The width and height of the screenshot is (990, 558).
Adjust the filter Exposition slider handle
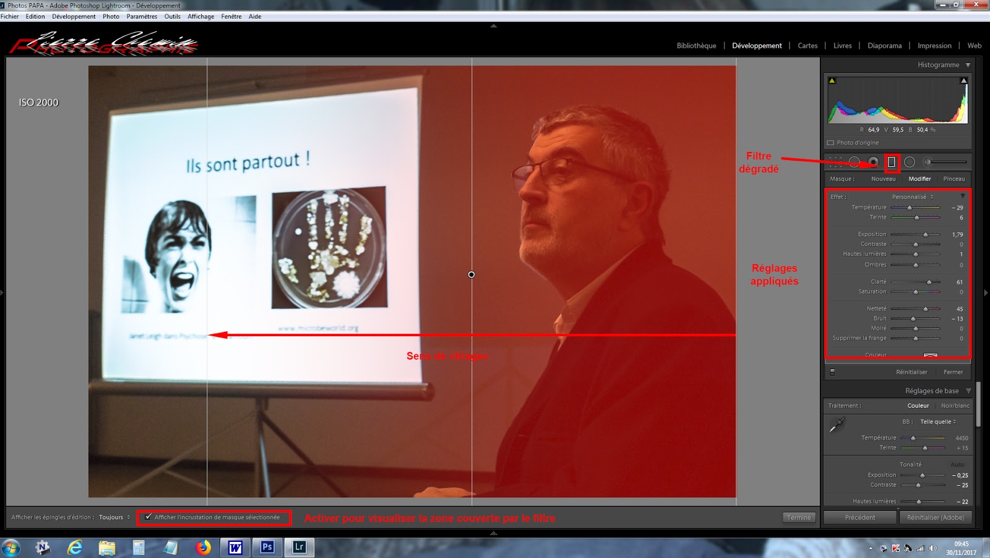pos(926,235)
